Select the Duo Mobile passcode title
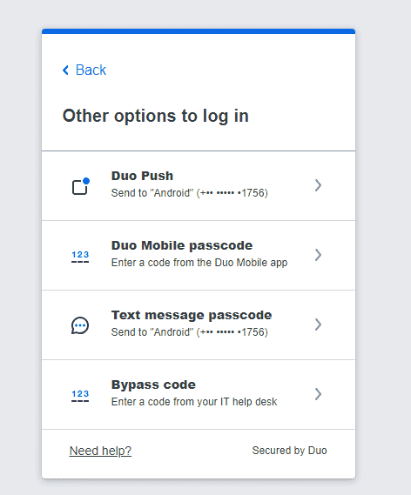Viewport: 411px width, 495px height. [182, 245]
